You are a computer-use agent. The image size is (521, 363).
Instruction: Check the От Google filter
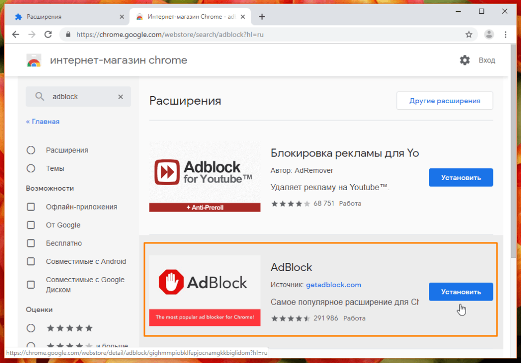click(x=31, y=225)
